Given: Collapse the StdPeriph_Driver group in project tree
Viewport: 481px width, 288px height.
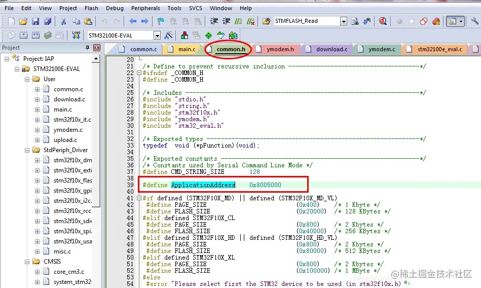Looking at the screenshot, I should point(26,150).
